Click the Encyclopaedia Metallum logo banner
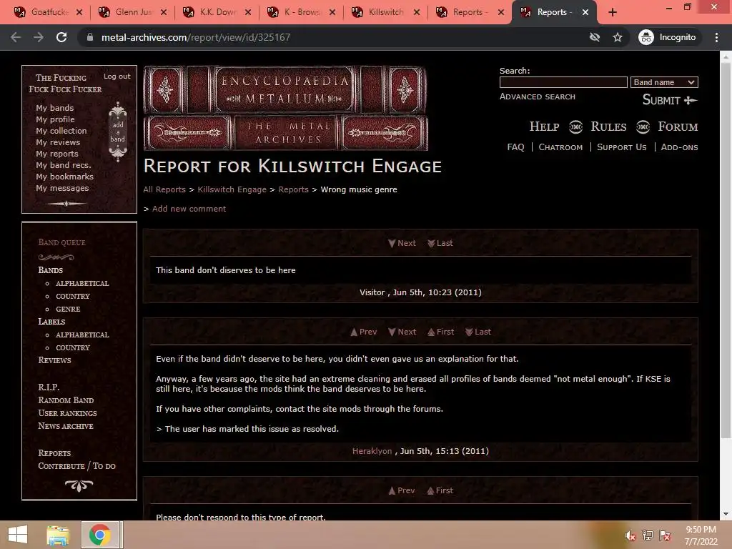The width and height of the screenshot is (732, 549). click(286, 108)
